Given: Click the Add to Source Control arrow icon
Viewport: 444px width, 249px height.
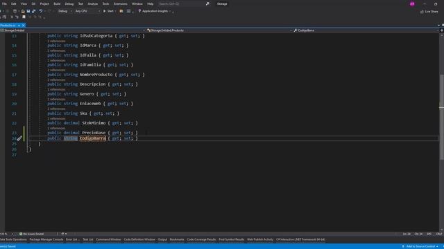Looking at the screenshot, I should pos(403,246).
